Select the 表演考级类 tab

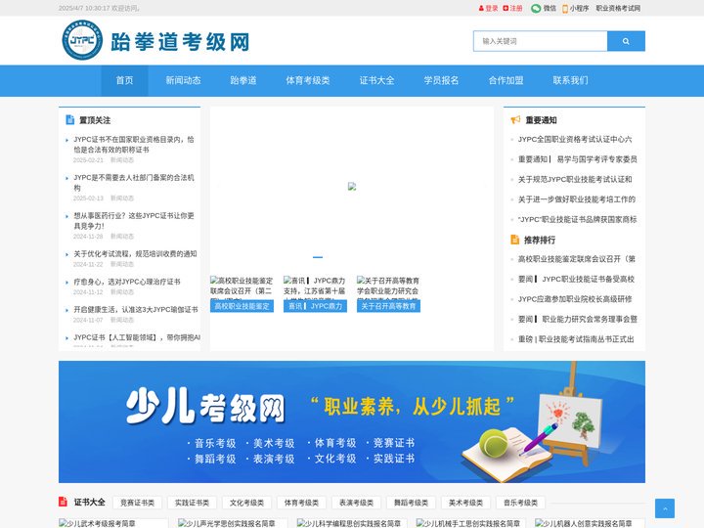[x=357, y=503]
